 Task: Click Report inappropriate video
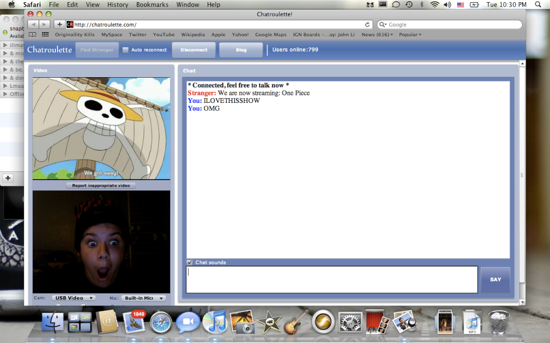click(101, 185)
